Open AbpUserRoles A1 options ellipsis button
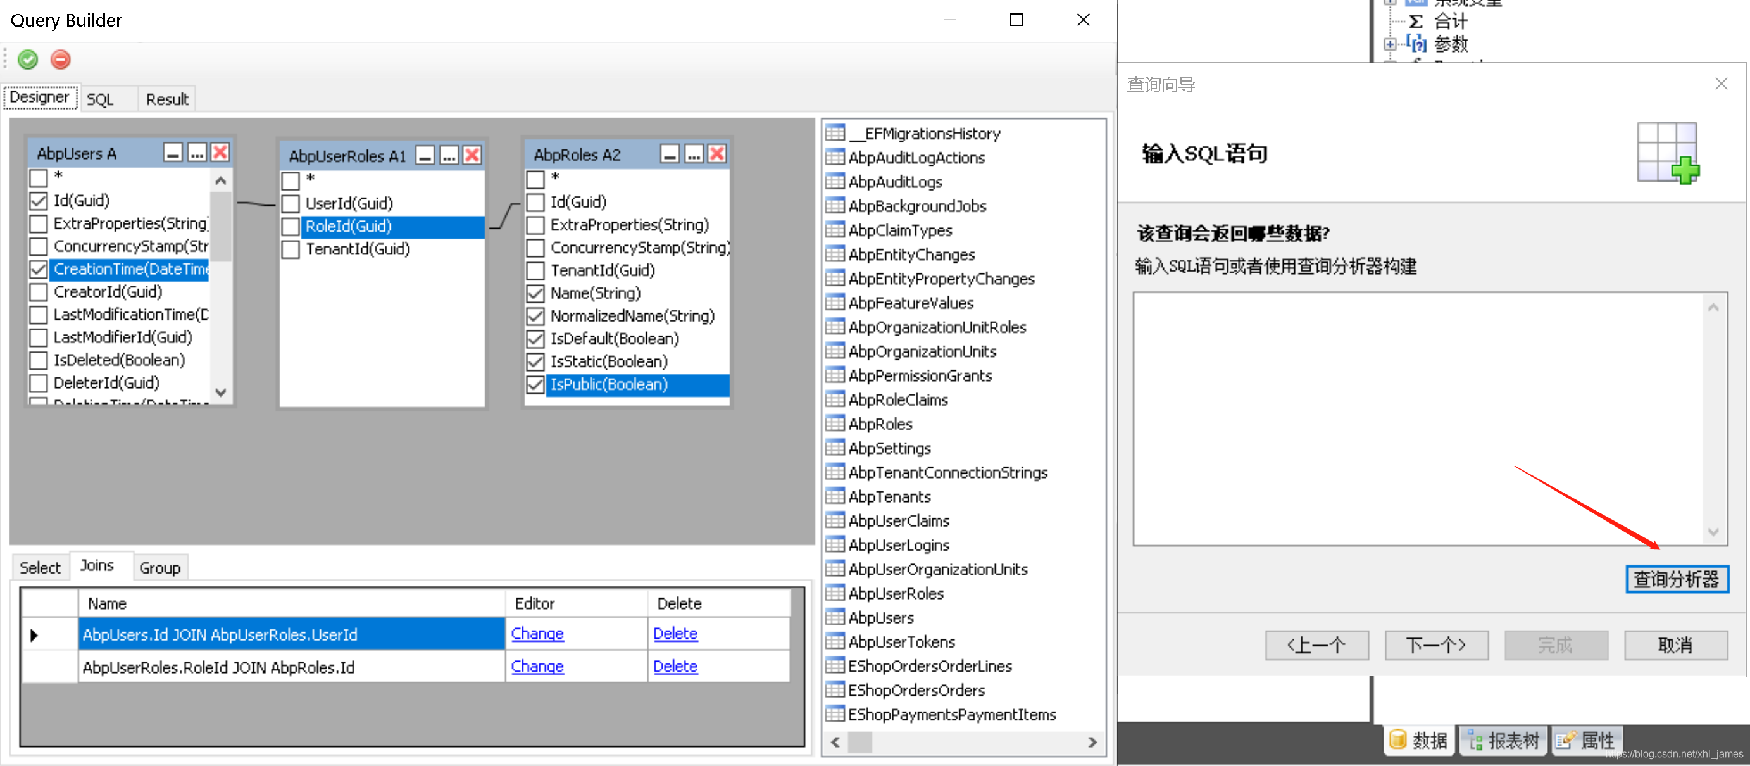This screenshot has height=766, width=1750. pos(448,156)
